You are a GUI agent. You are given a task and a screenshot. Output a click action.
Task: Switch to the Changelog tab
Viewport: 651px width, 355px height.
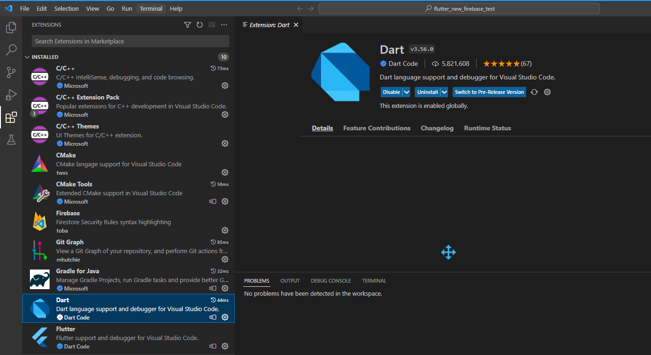(437, 128)
